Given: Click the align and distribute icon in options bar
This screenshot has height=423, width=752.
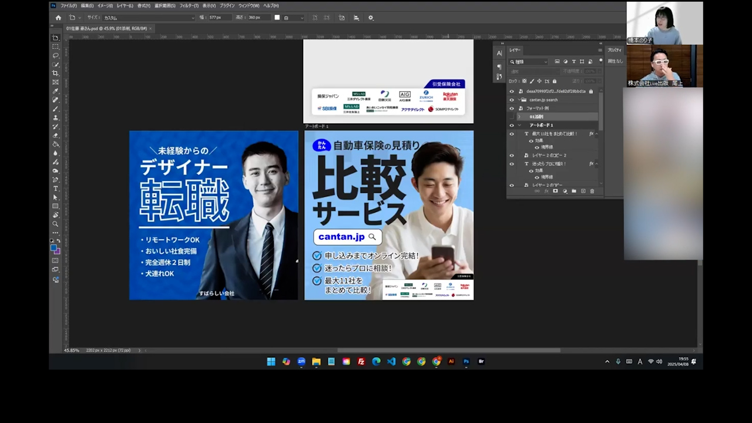Looking at the screenshot, I should [x=356, y=18].
